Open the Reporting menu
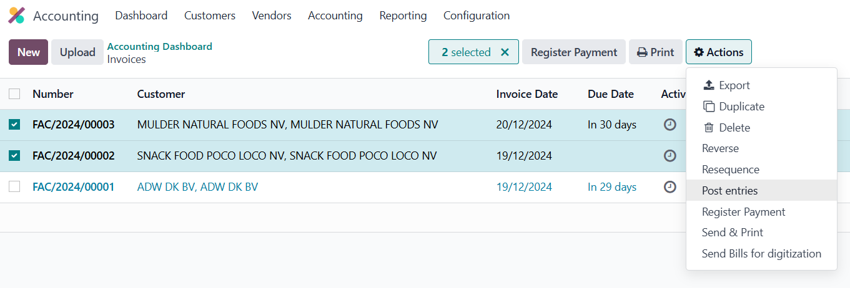This screenshot has height=288, width=850. (403, 16)
